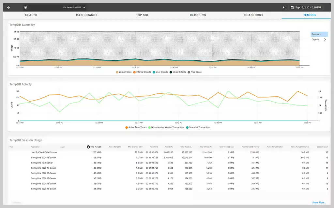
Task: Click the Version Store legend marker
Action: pos(117,72)
